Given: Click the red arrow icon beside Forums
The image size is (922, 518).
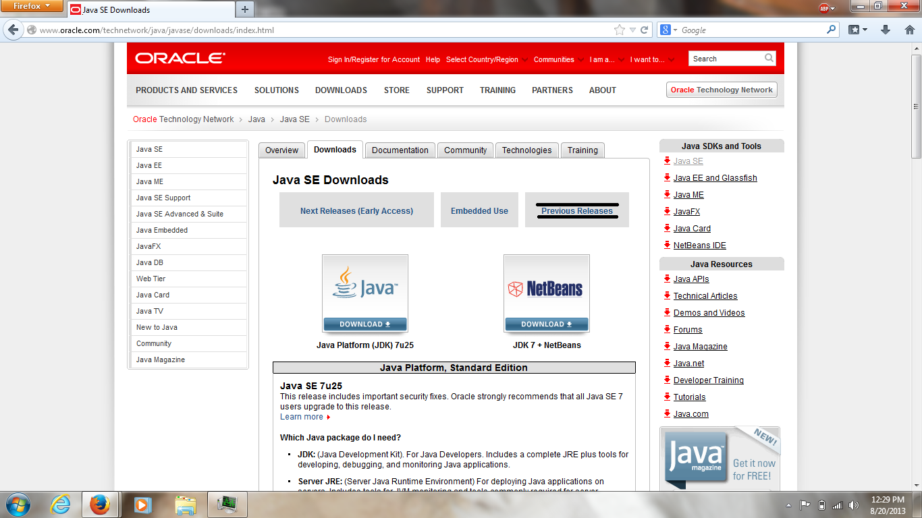Looking at the screenshot, I should point(667,329).
